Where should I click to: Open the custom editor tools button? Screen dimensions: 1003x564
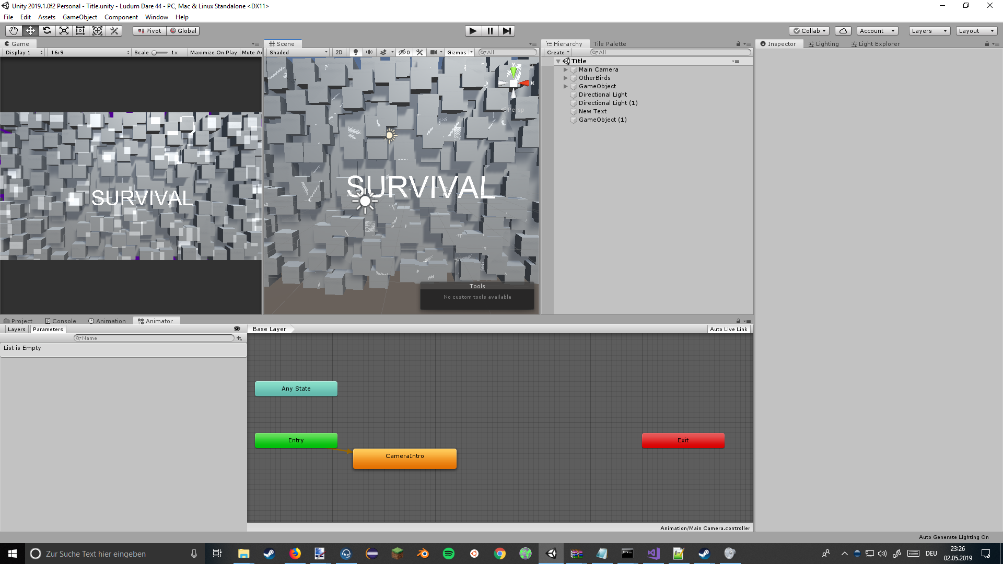114,31
